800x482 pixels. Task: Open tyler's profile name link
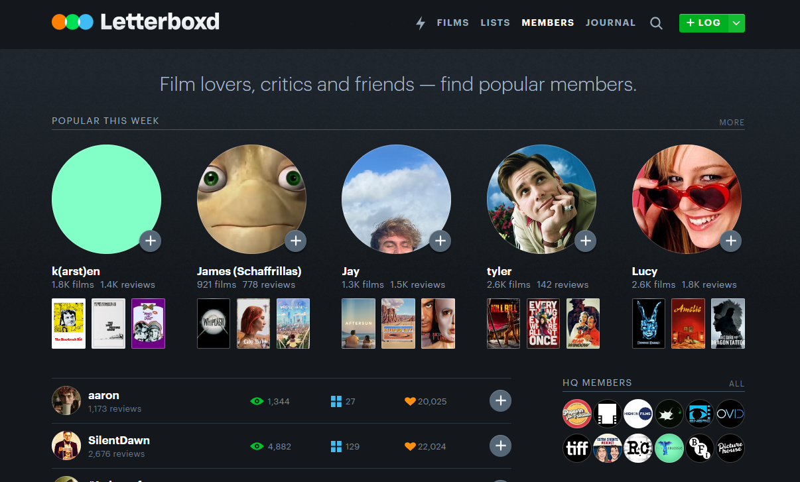499,271
